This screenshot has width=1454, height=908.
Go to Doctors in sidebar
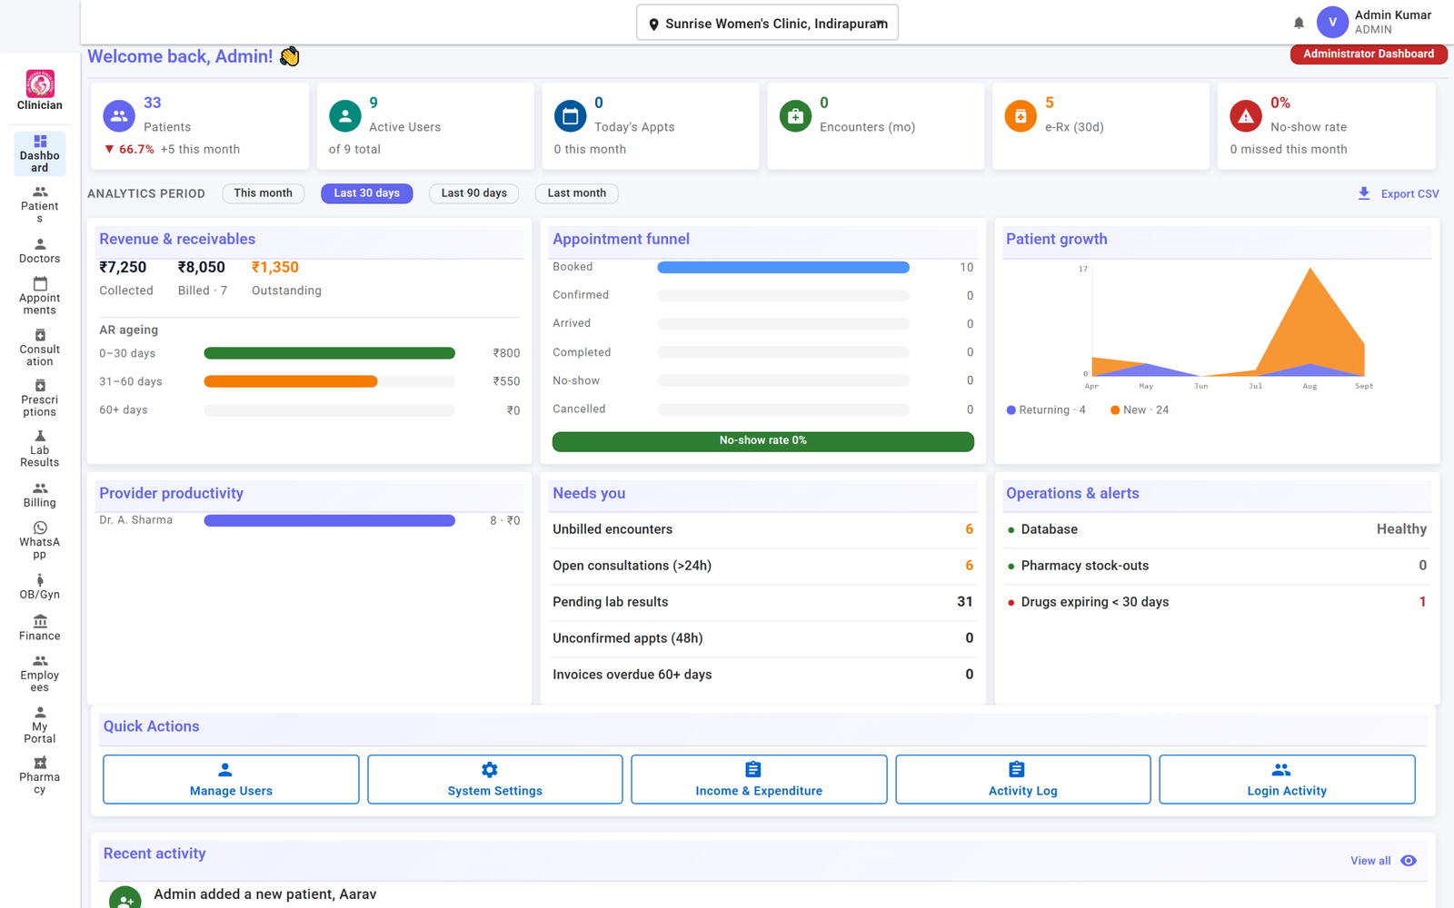(40, 252)
